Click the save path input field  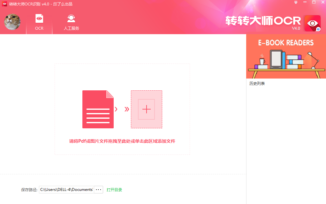coord(67,189)
